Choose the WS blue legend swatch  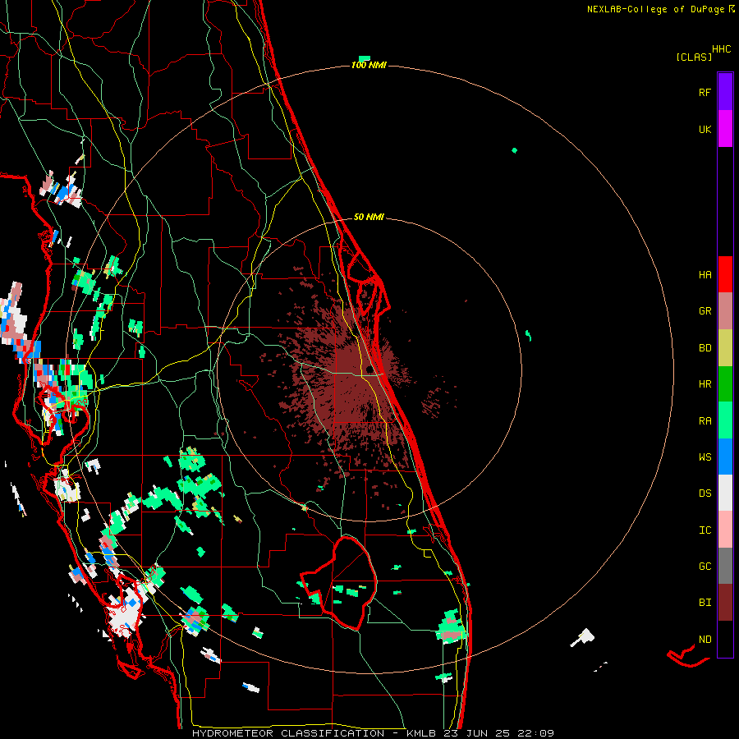[x=725, y=457]
